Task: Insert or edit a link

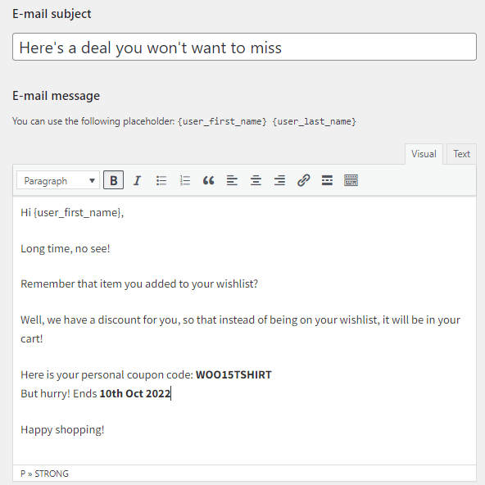Action: coord(303,180)
